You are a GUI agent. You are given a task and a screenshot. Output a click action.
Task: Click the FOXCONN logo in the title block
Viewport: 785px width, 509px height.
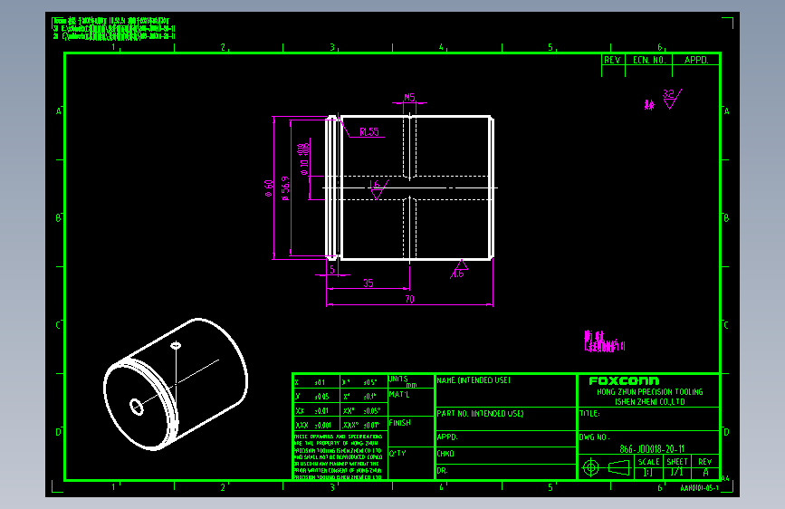625,380
